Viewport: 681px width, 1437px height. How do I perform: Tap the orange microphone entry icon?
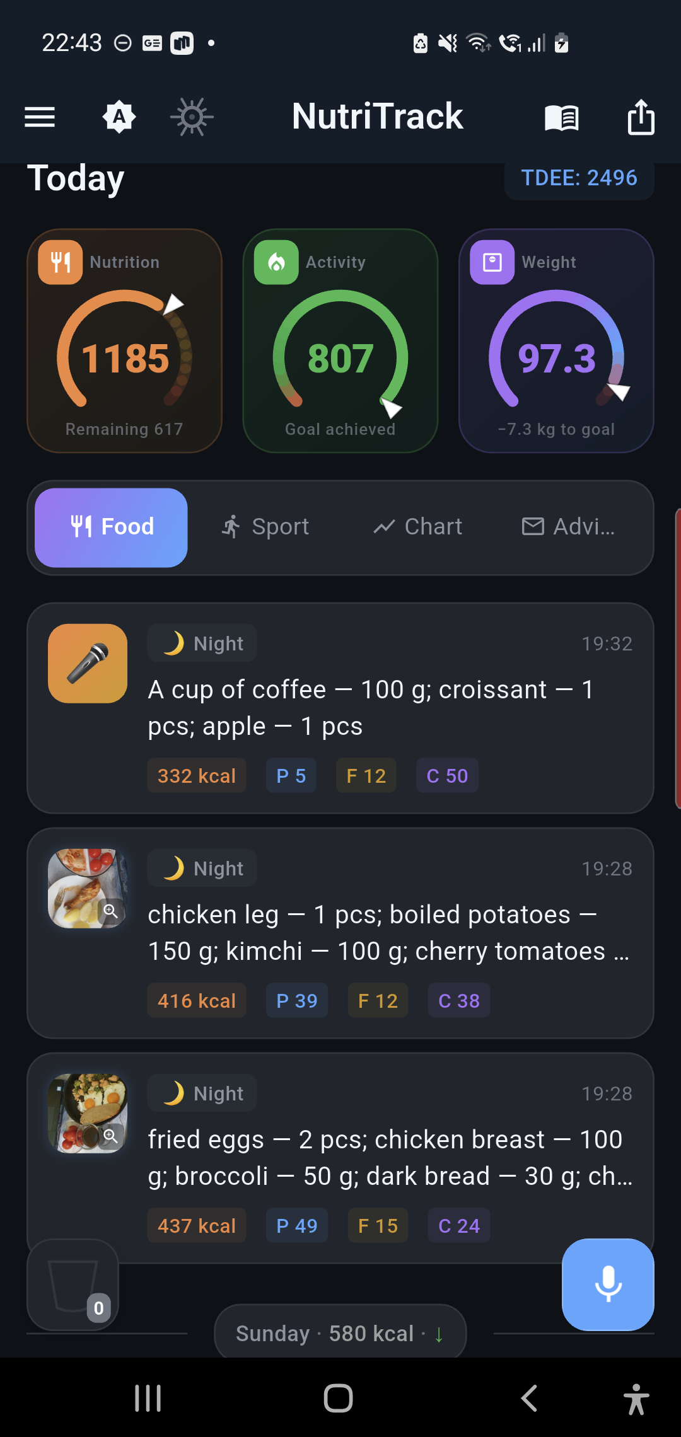point(88,663)
